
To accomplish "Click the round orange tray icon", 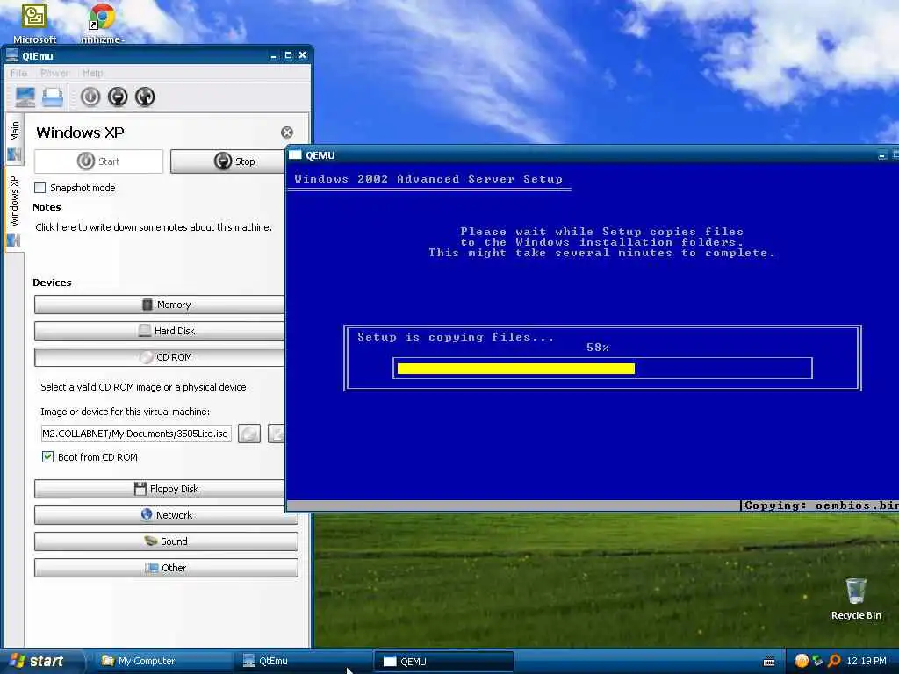I will point(802,661).
